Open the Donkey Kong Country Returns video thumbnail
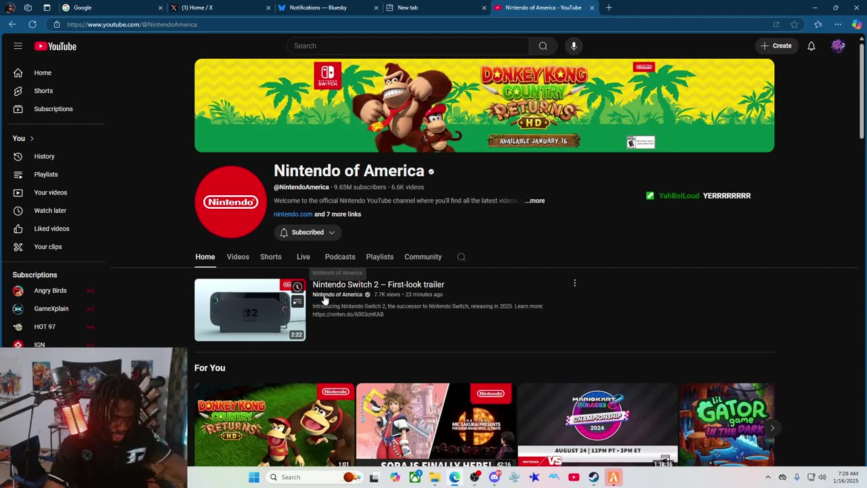Image resolution: width=867 pixels, height=488 pixels. click(274, 426)
